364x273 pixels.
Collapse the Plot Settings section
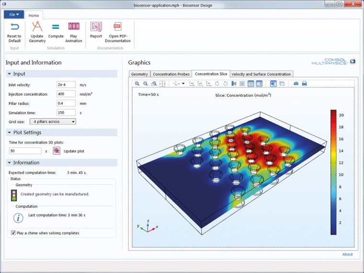tap(9, 133)
